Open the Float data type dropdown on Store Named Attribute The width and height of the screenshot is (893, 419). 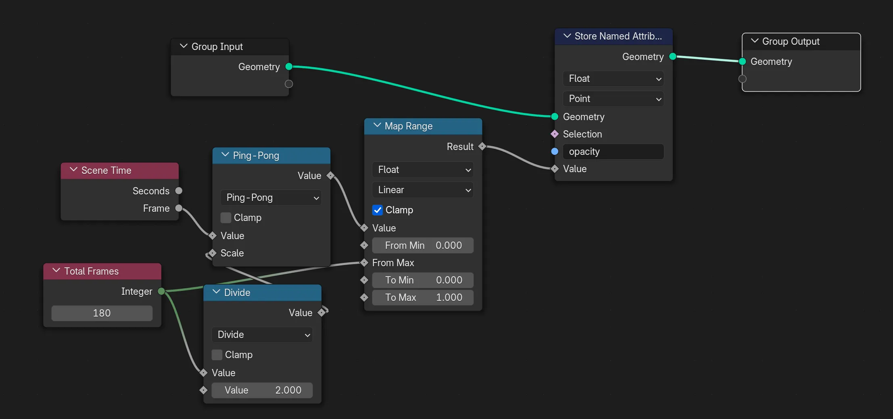click(x=613, y=79)
